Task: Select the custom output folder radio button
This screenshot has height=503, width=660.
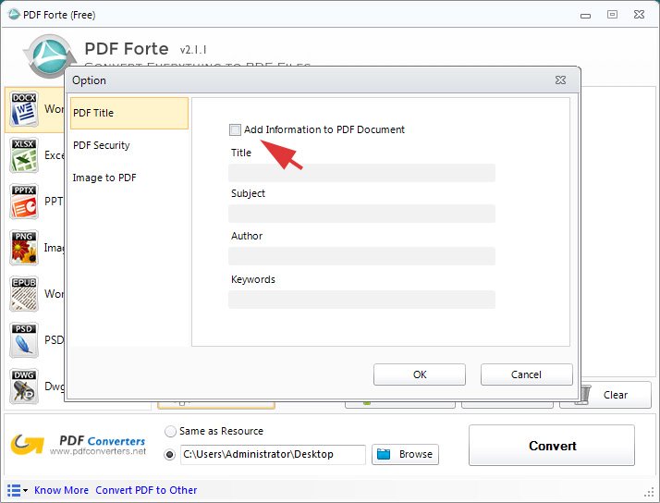Action: pyautogui.click(x=170, y=455)
